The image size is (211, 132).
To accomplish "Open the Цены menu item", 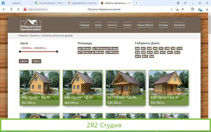I will pos(98,25).
